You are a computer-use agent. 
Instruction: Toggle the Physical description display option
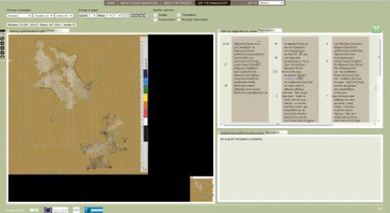[x=179, y=20]
